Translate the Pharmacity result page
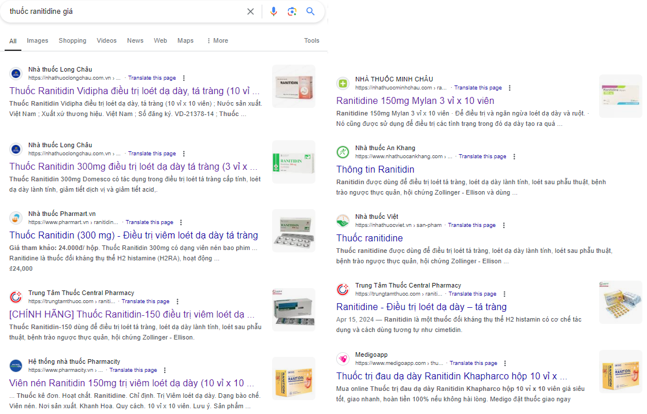 click(133, 370)
